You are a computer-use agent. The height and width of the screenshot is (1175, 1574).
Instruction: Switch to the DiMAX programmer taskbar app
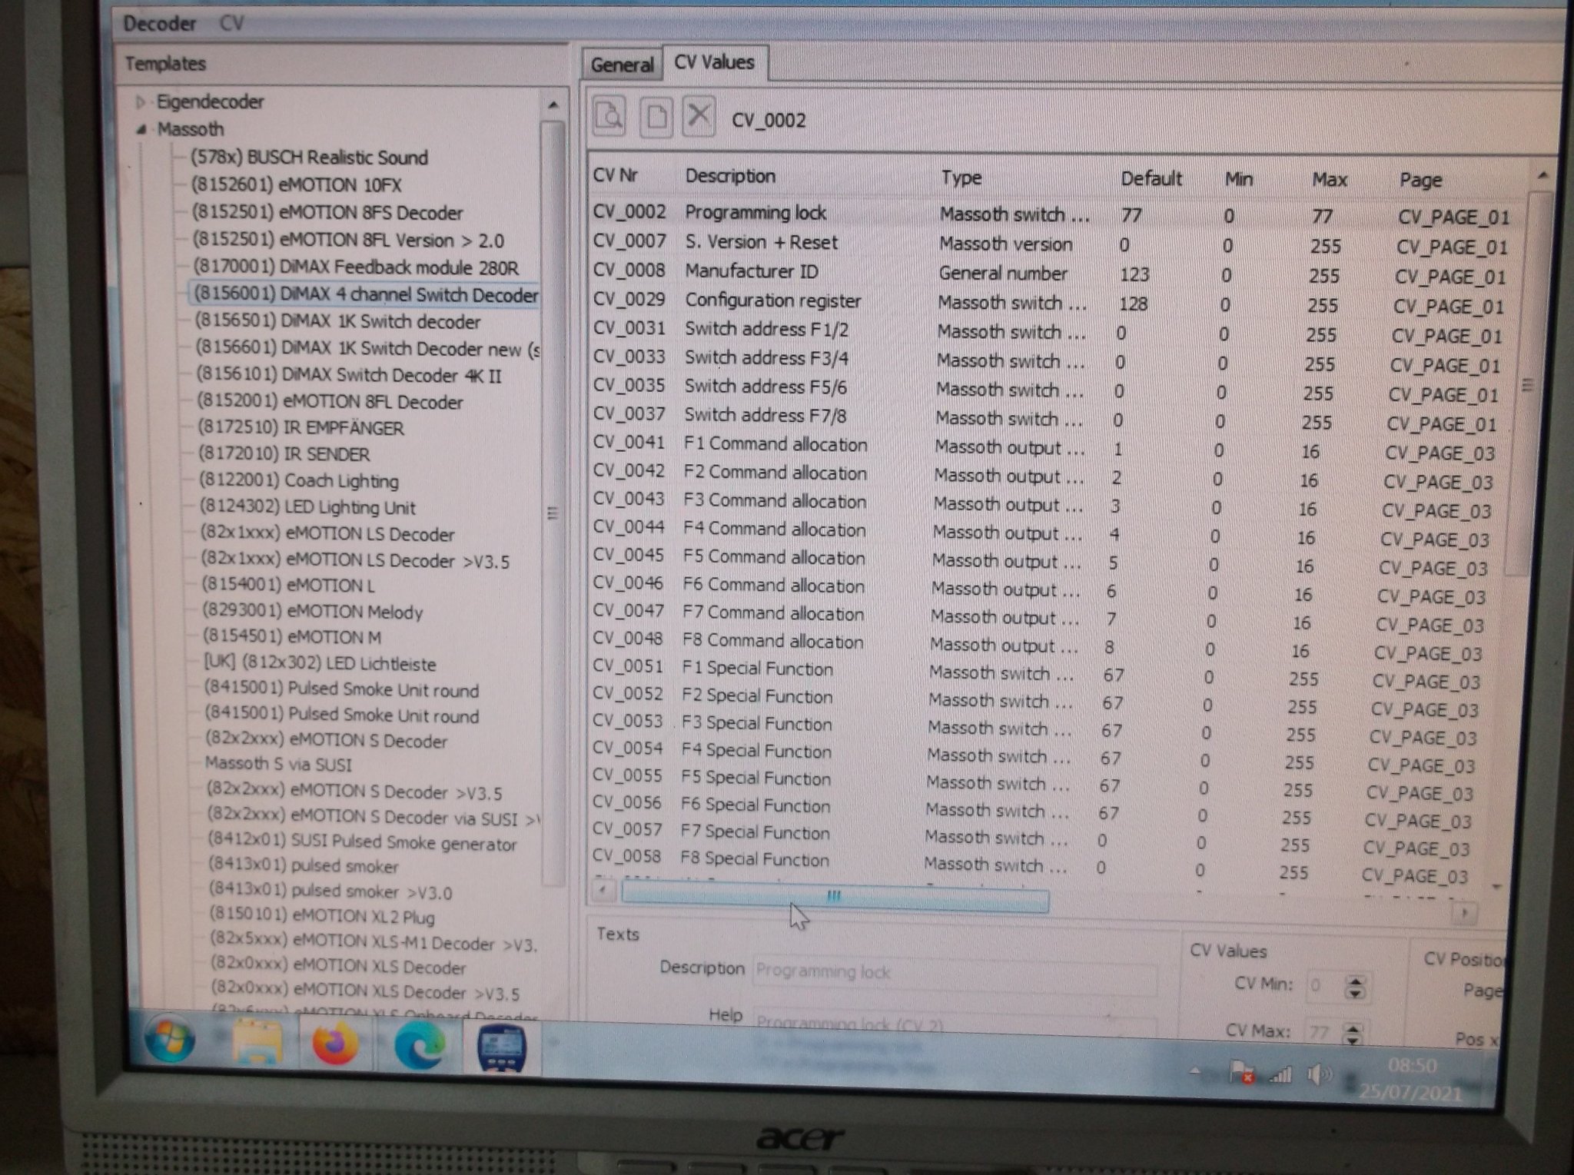point(501,1048)
